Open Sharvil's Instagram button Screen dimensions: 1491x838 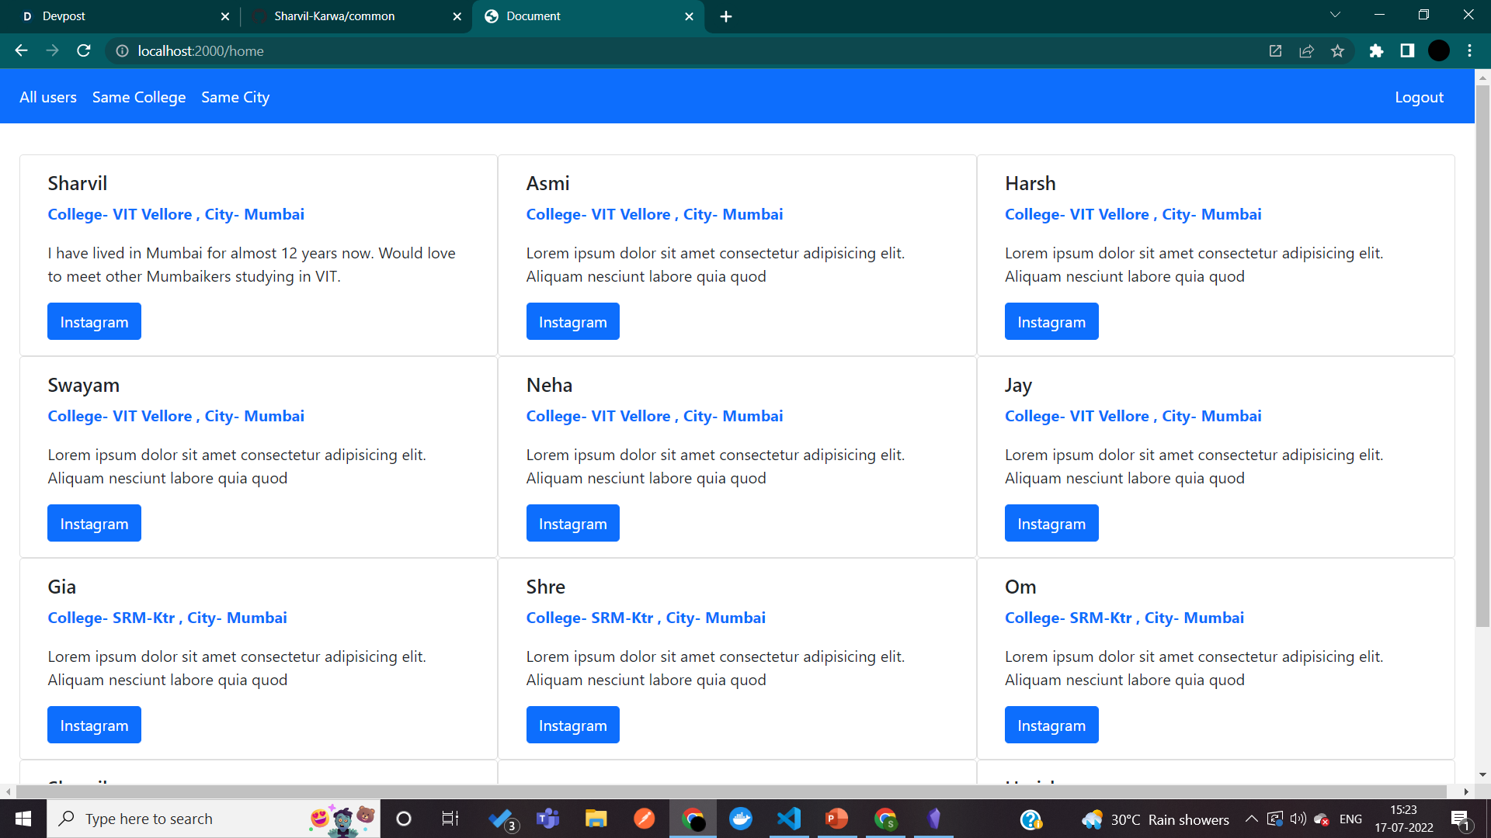[x=94, y=321]
